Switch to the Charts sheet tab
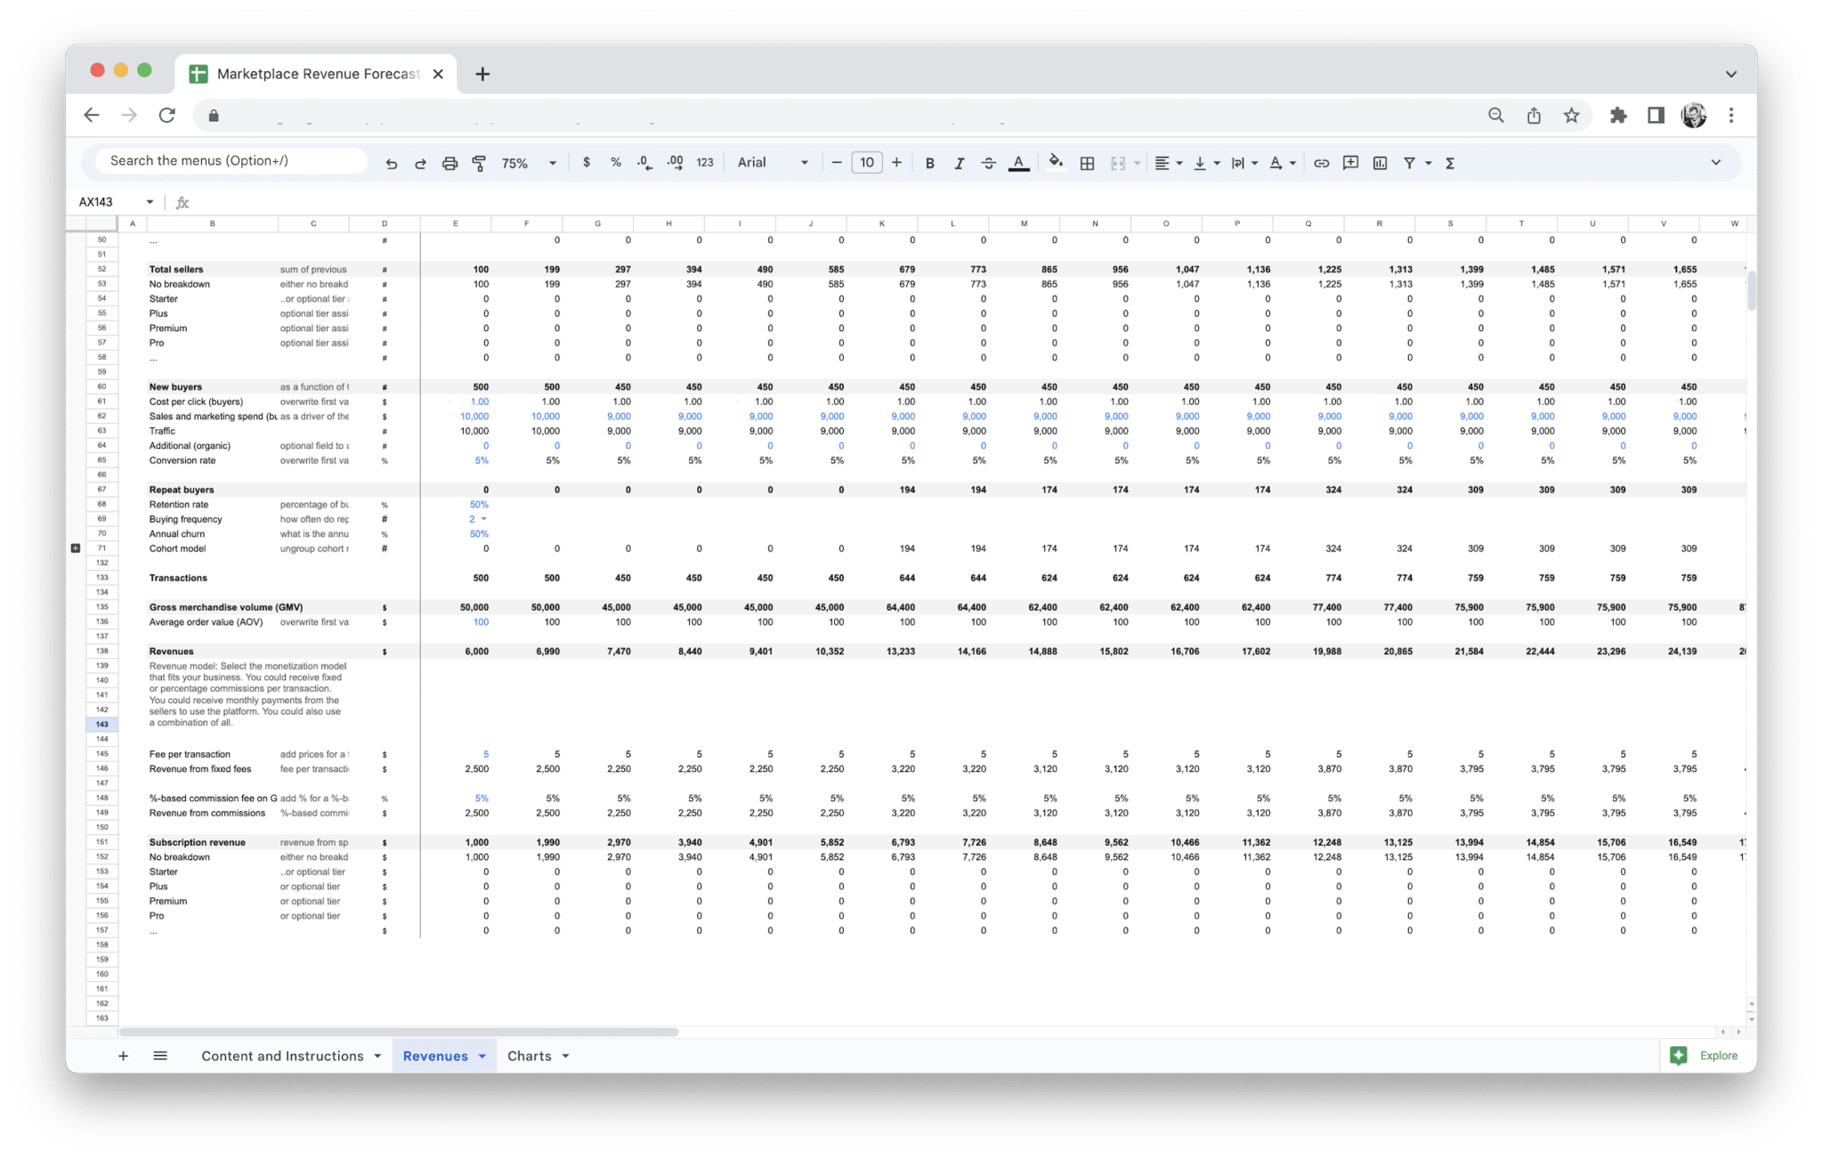The image size is (1823, 1160). pyautogui.click(x=531, y=1056)
